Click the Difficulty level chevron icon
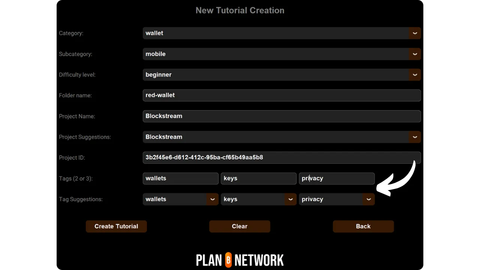 415,75
